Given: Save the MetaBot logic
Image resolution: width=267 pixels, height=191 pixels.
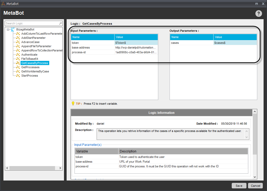Looking at the screenshot, I should 239,186.
